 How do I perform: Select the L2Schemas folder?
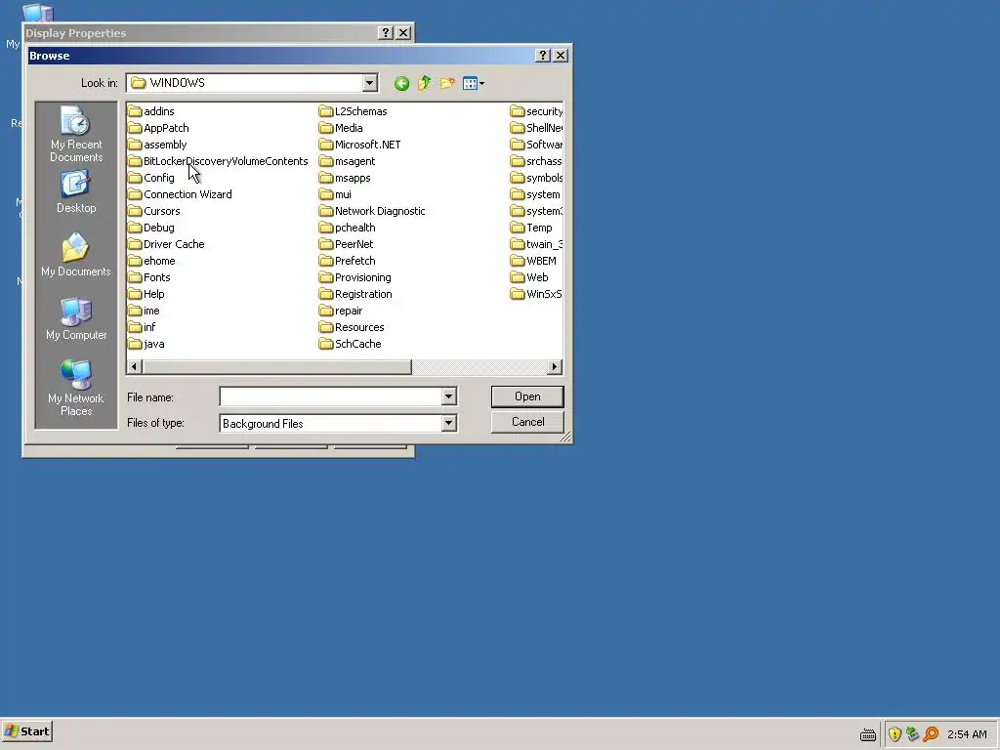pos(354,111)
